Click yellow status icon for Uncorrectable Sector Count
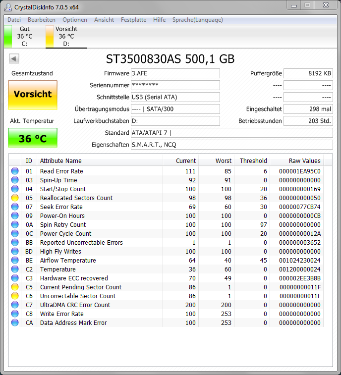Screen dimensions: 341x375 pyautogui.click(x=15, y=296)
